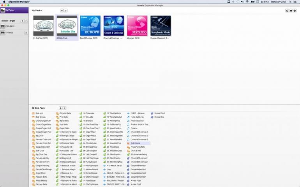Open the shopping cart icon at top right
Viewport: 300px width, 187px height.
tap(291, 11)
